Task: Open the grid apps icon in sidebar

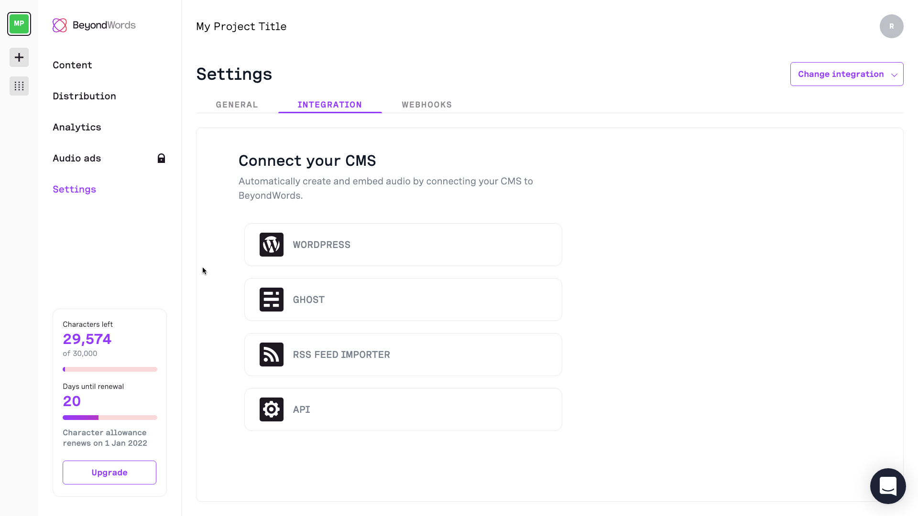Action: [x=19, y=86]
